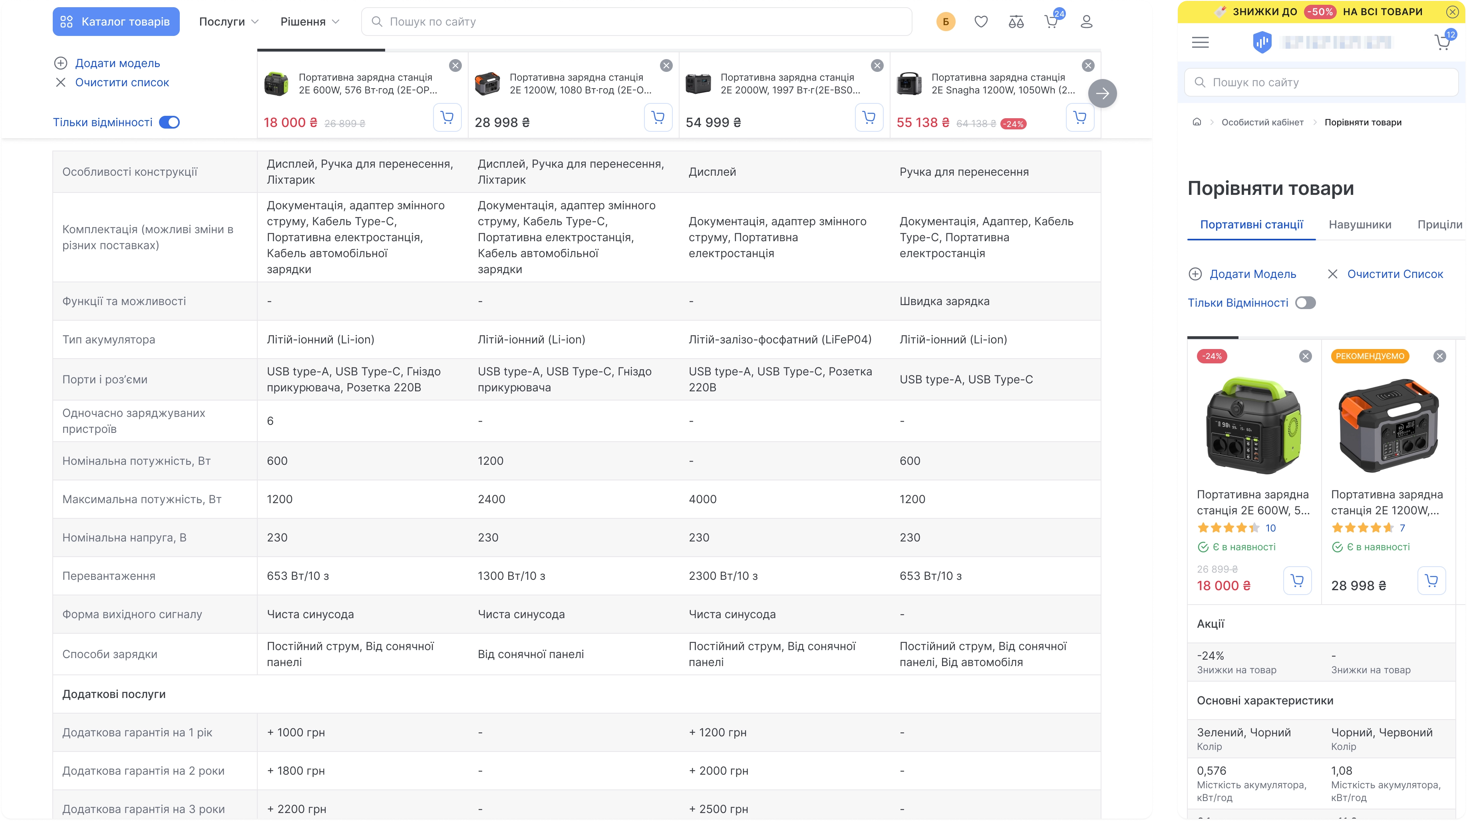This screenshot has width=1467, height=821.
Task: Add 55 138 ₴ station to cart
Action: pyautogui.click(x=1080, y=117)
